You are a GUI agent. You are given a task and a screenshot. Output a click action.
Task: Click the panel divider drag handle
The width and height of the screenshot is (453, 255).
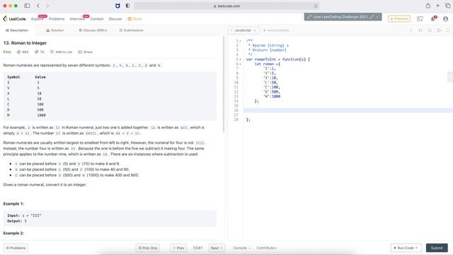click(226, 121)
